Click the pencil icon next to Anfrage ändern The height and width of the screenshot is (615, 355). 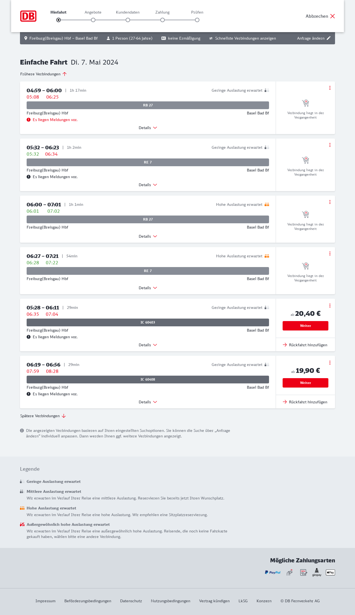coord(329,38)
